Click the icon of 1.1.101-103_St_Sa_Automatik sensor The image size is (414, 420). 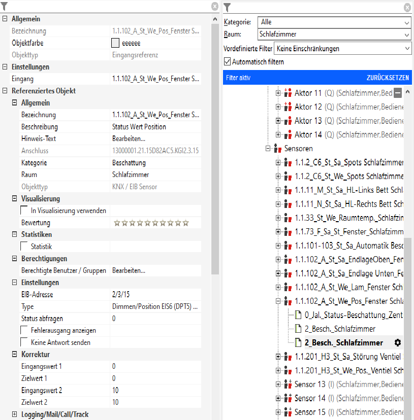click(x=288, y=246)
